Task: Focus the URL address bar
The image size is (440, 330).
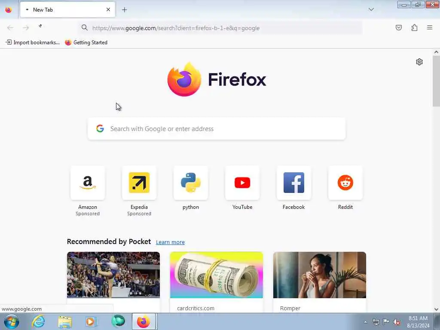Action: tap(220, 28)
